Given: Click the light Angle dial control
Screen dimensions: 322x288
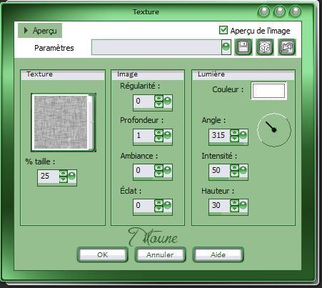Looking at the screenshot, I should (x=274, y=130).
